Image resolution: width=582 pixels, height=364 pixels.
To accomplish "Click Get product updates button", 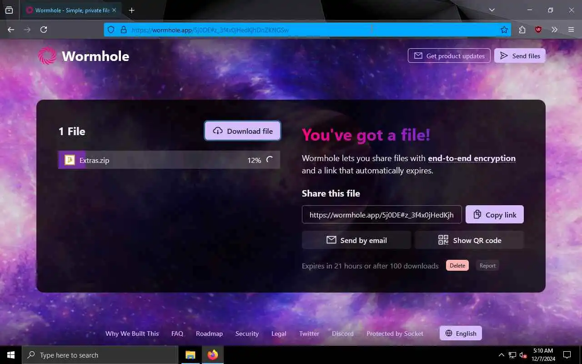I will point(449,56).
